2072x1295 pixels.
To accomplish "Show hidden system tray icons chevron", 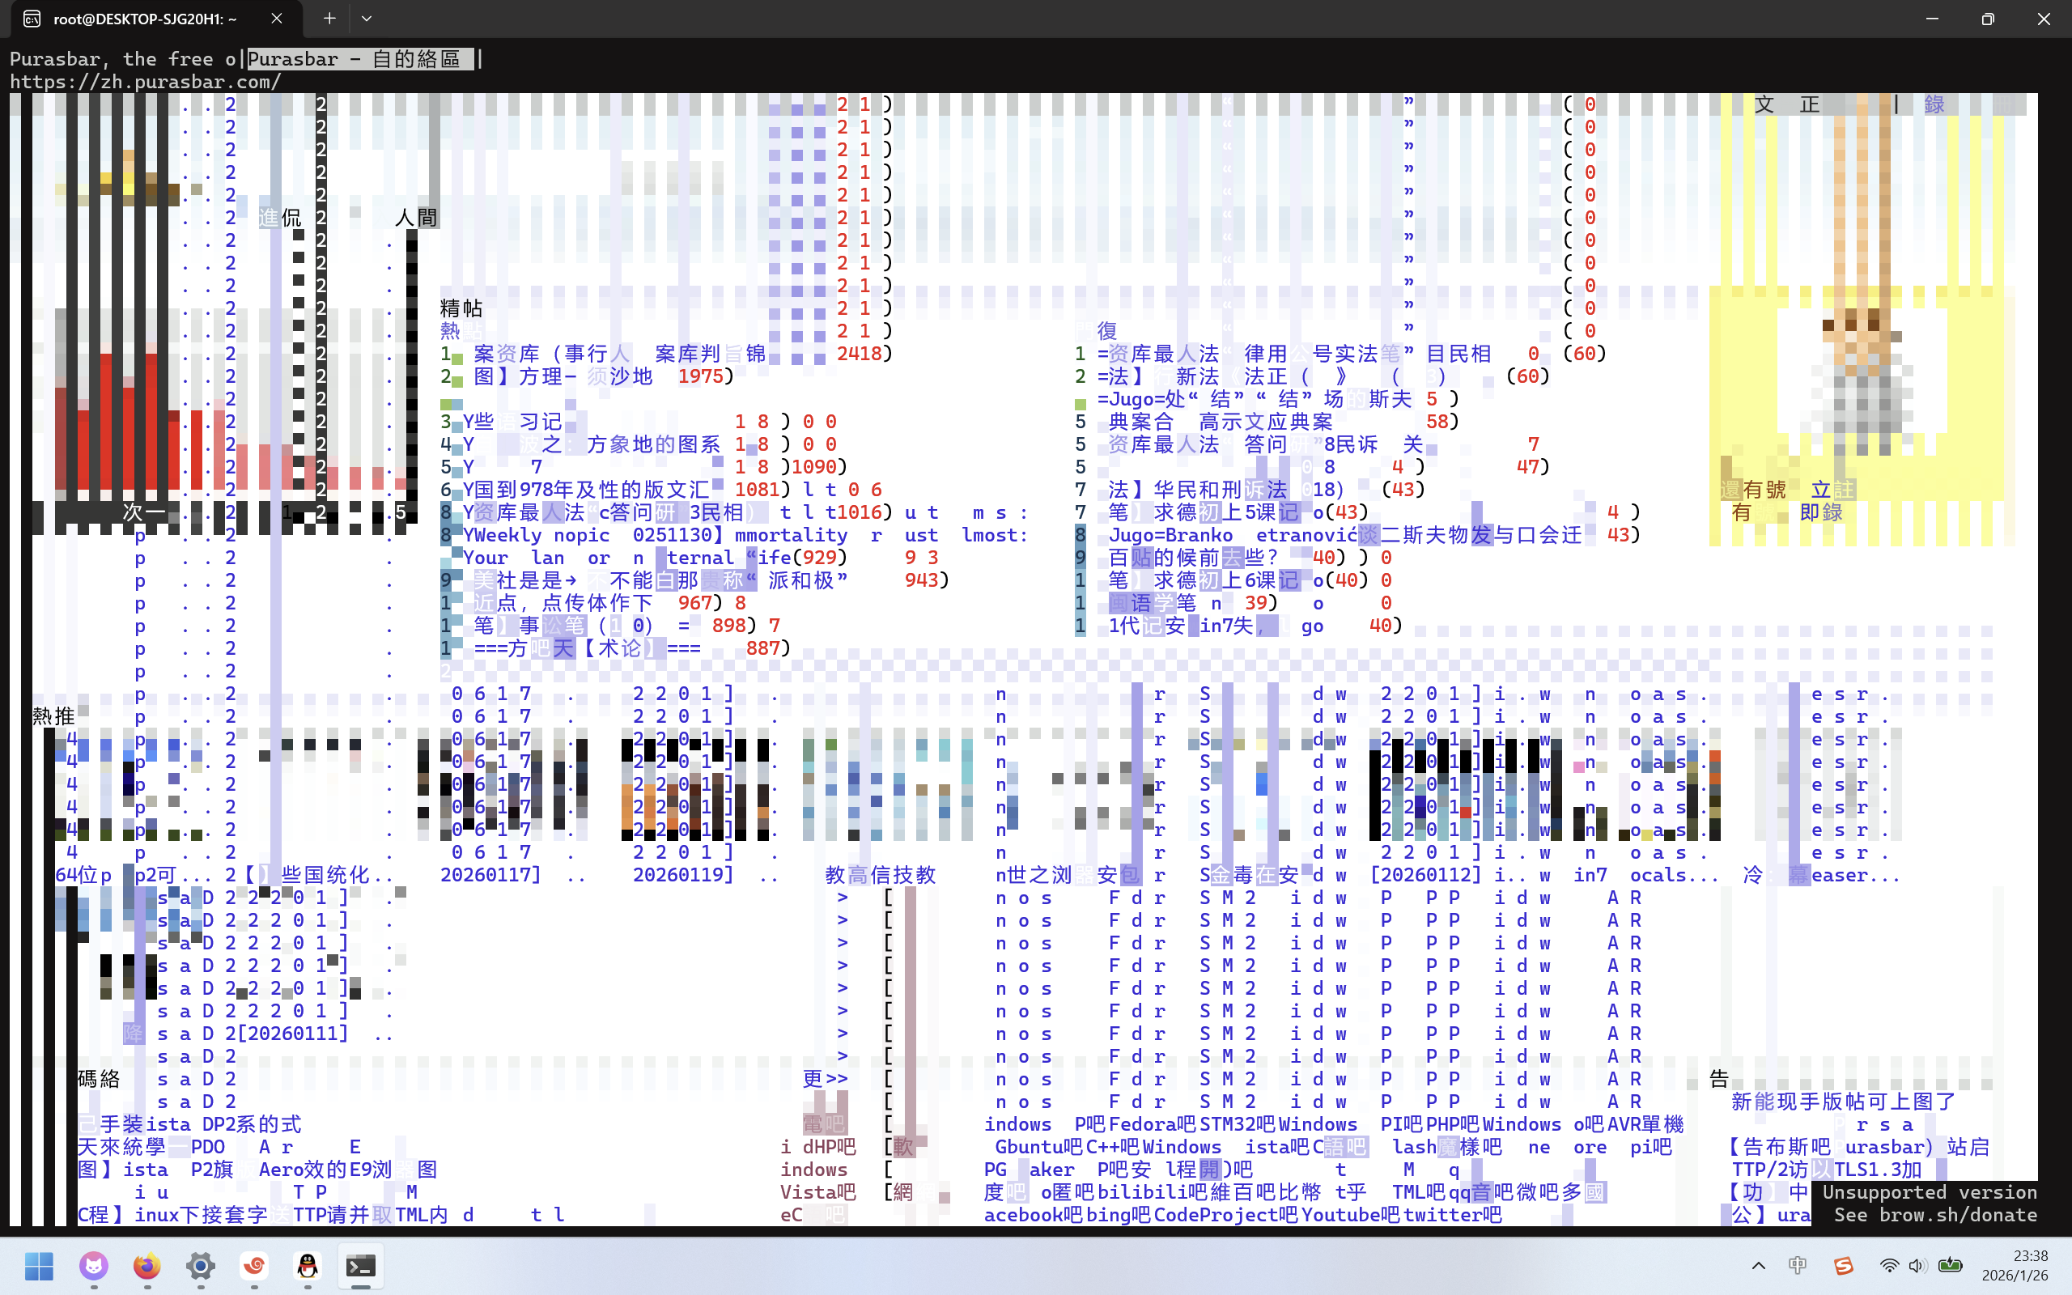I will click(x=1758, y=1265).
